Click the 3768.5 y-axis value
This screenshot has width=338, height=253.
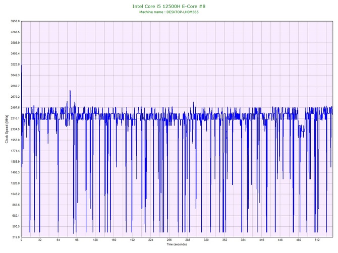[x=15, y=32]
